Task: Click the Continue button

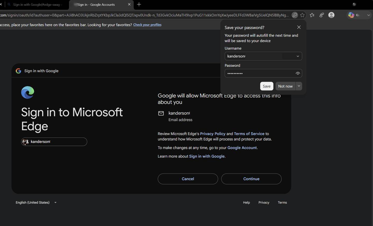Action: coord(251,179)
